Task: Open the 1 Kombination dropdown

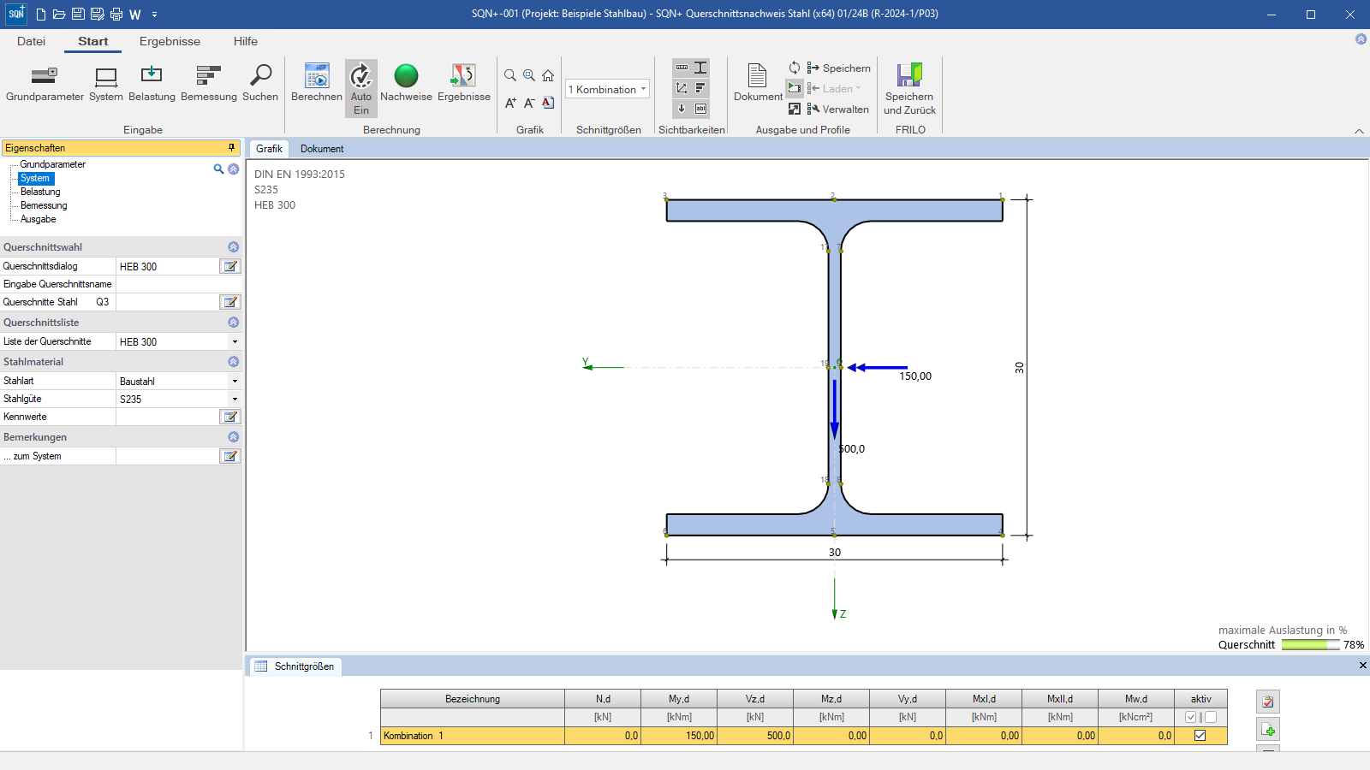Action: [607, 89]
